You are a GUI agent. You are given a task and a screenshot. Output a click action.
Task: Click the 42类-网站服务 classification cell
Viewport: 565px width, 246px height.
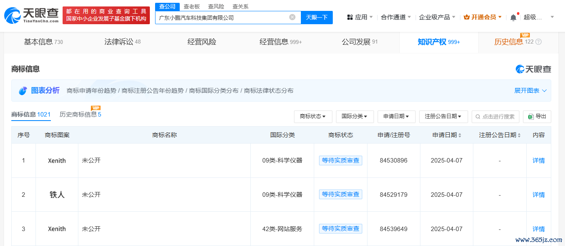pyautogui.click(x=282, y=229)
